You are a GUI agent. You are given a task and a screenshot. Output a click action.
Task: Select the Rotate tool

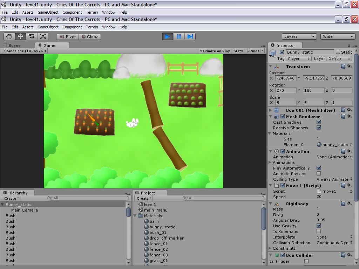coord(32,36)
